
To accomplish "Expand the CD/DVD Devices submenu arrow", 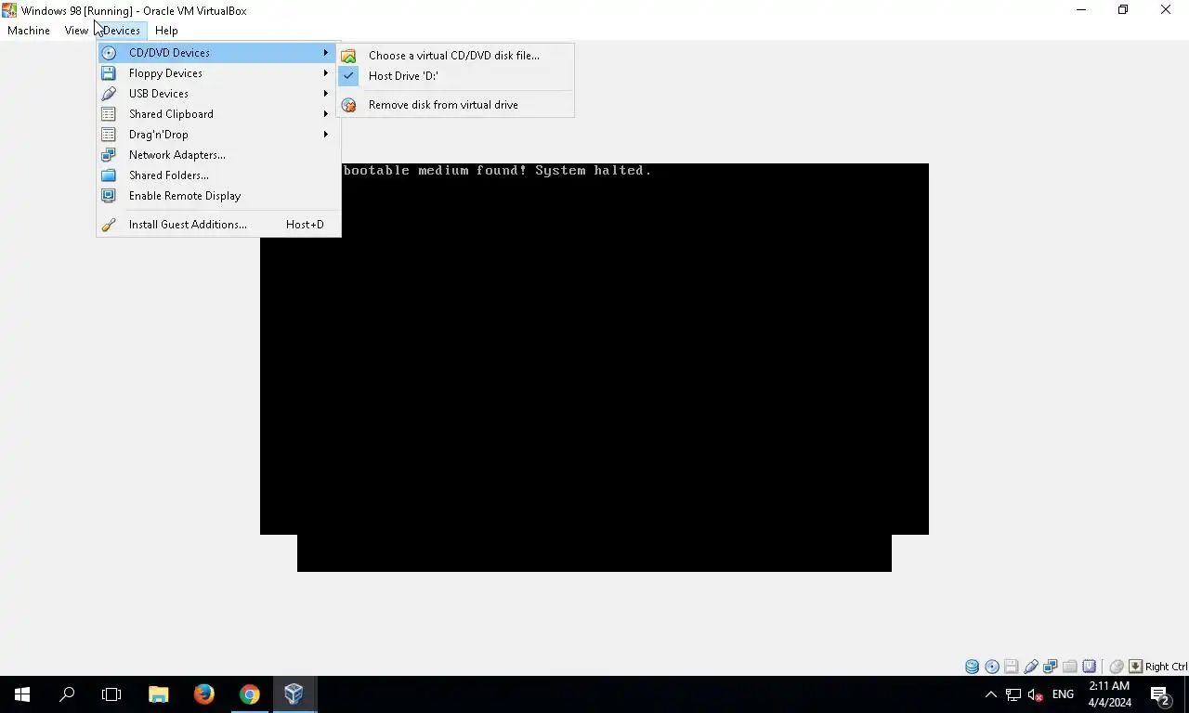I will point(326,53).
